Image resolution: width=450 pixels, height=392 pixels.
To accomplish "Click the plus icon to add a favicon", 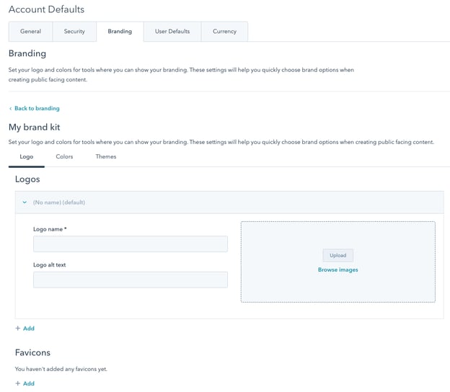I will (x=18, y=384).
